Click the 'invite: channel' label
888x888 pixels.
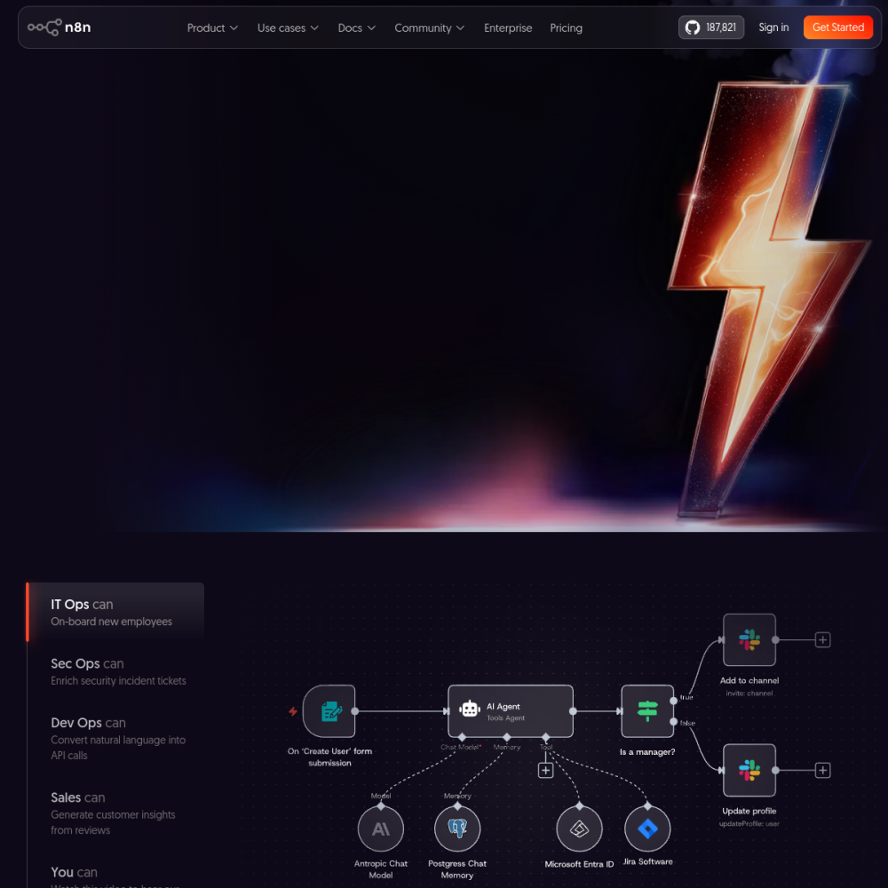point(749,694)
